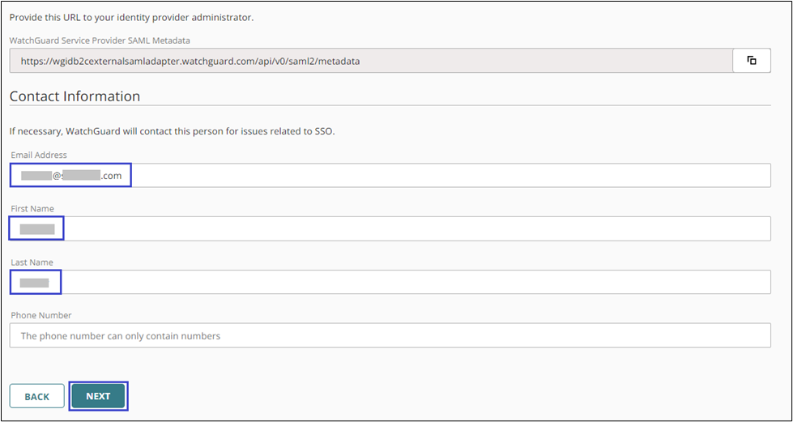The height and width of the screenshot is (422, 793).
Task: Copy the SAML metadata URL
Action: tap(752, 61)
